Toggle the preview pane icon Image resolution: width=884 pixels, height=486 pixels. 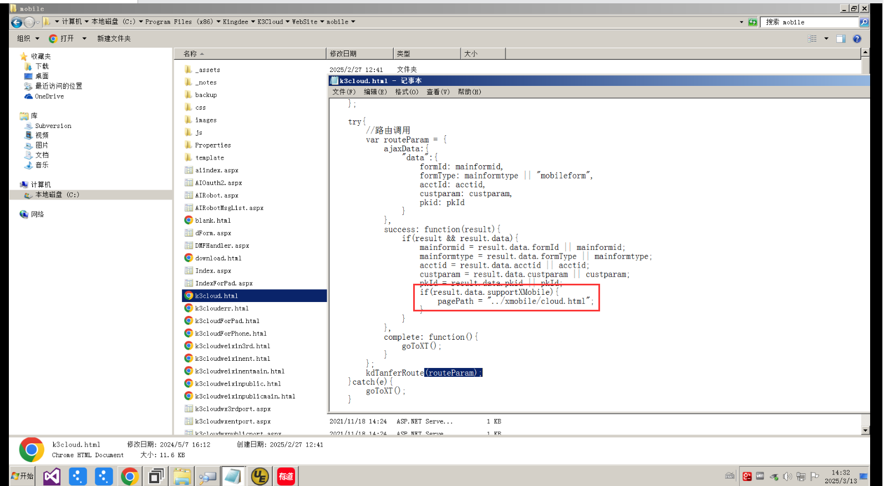click(841, 39)
